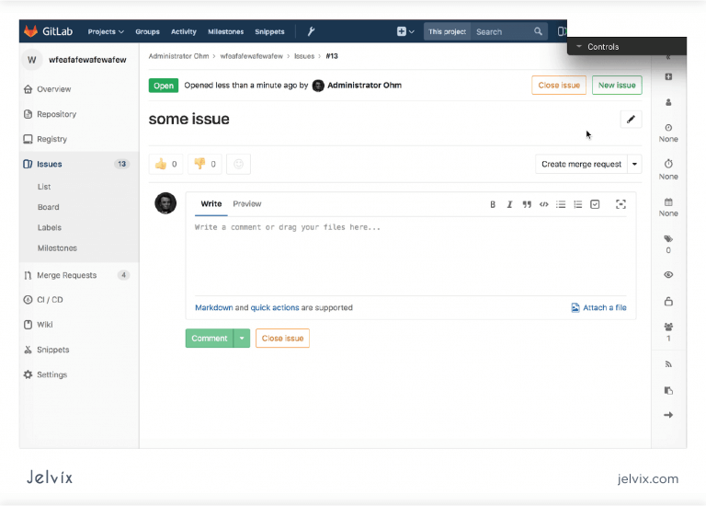Edit issue title with pencil icon
This screenshot has height=506, width=706.
(631, 120)
